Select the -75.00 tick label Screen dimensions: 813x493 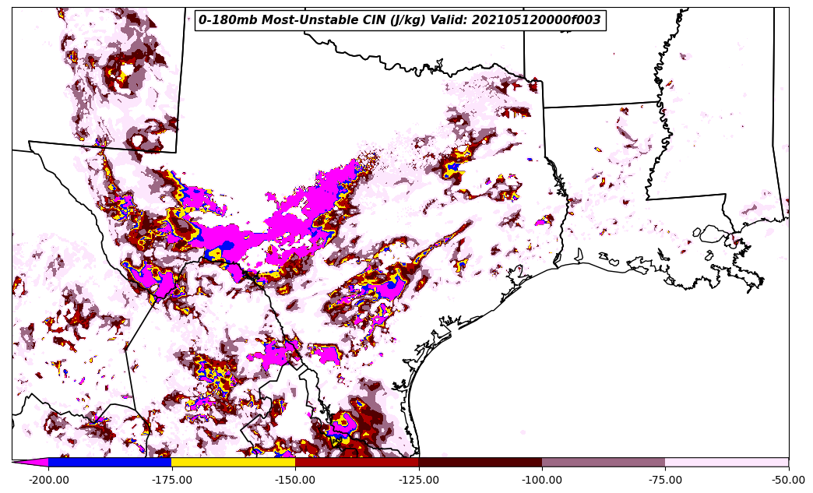[665, 480]
